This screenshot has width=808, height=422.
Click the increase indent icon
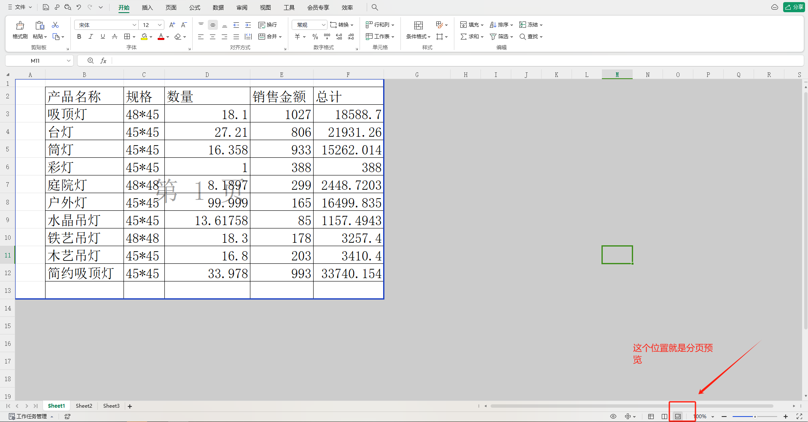point(248,25)
